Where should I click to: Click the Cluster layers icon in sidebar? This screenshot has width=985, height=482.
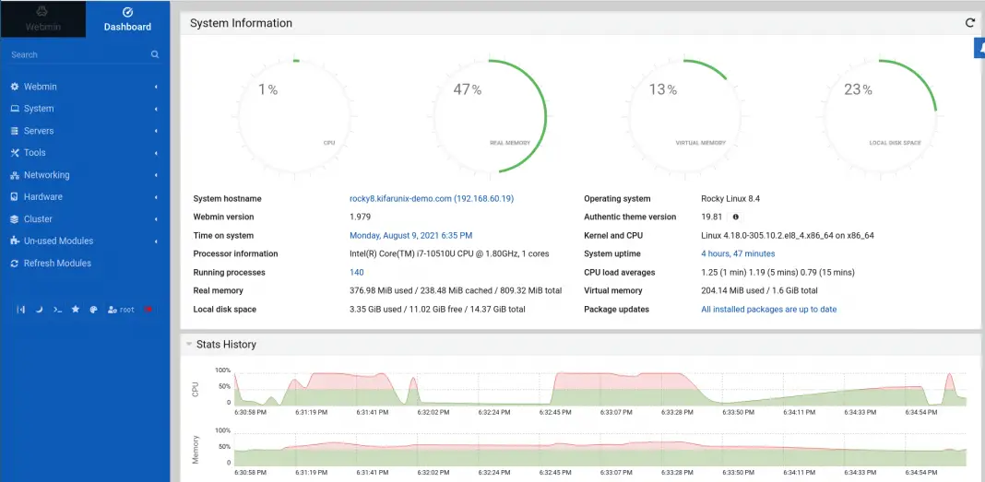click(15, 219)
